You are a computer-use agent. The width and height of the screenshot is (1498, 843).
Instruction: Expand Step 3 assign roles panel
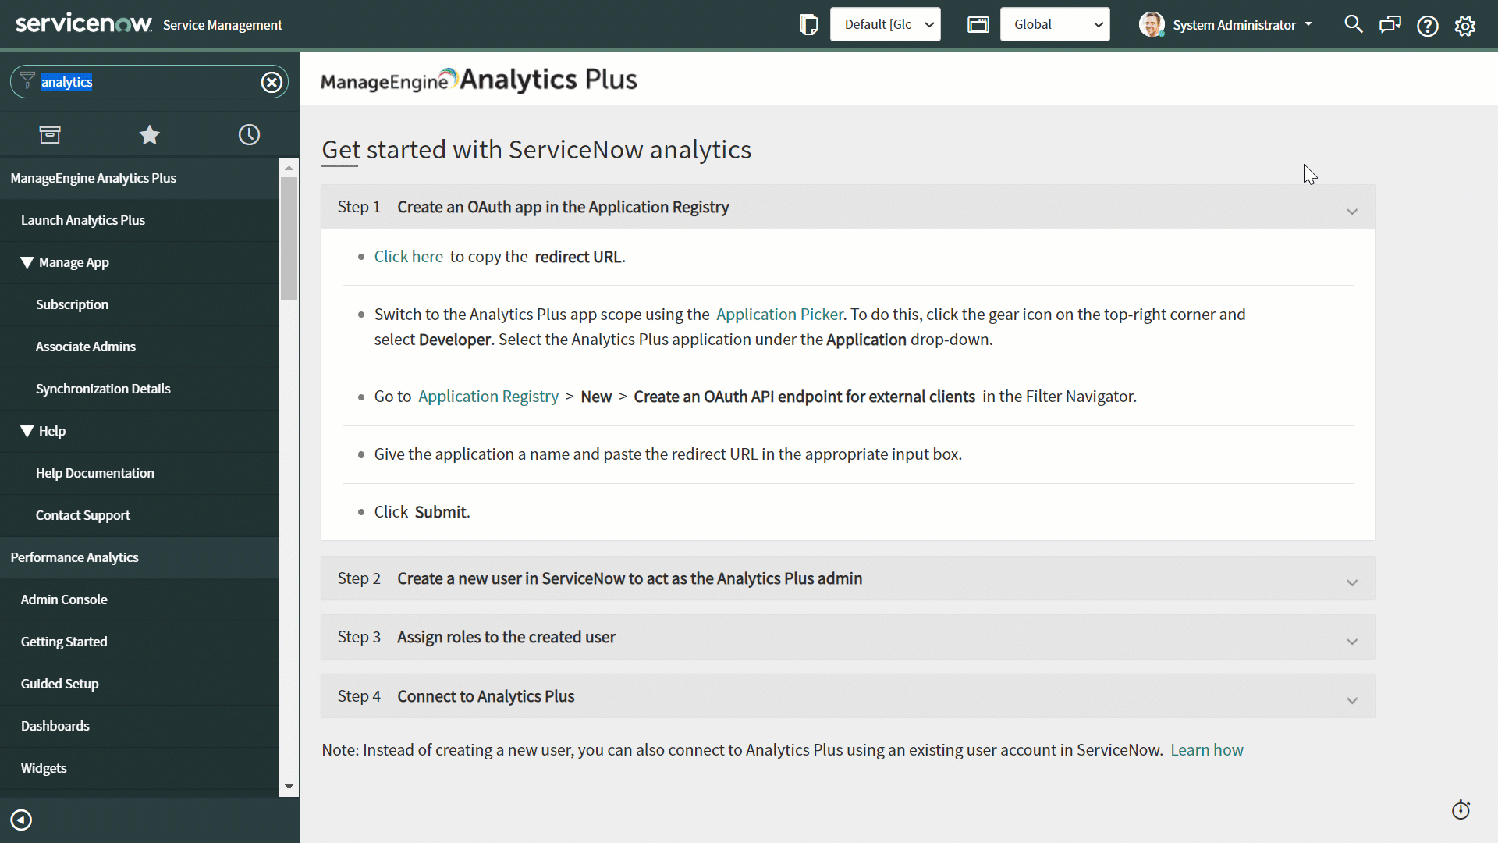coord(847,637)
